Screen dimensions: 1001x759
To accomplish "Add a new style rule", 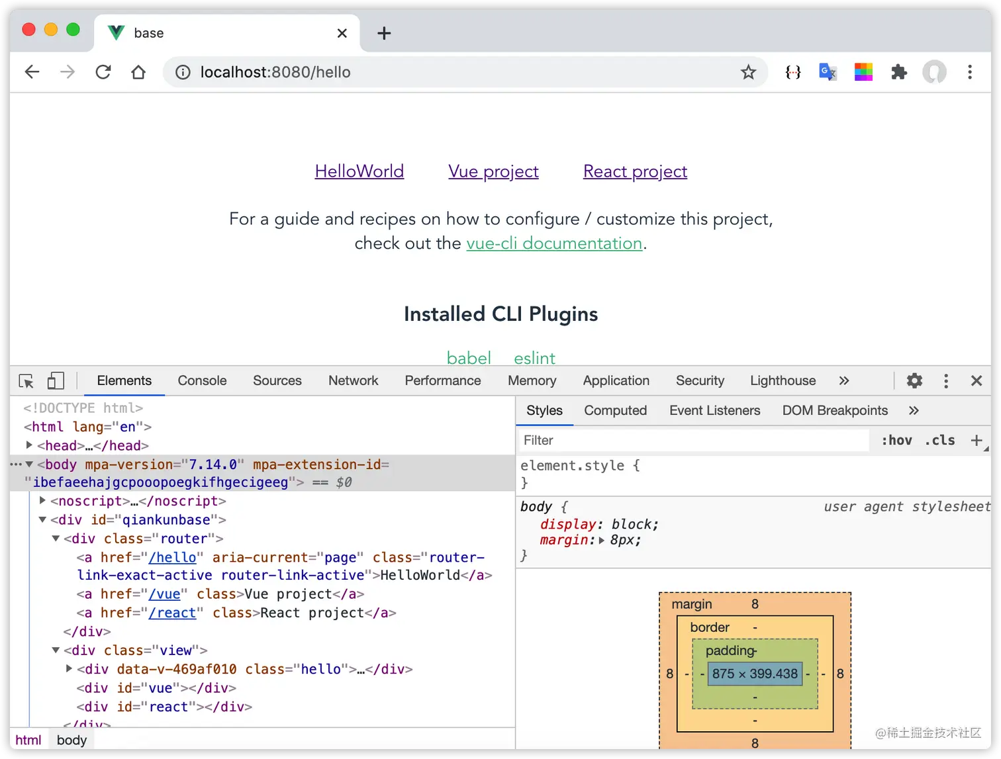I will tap(977, 440).
